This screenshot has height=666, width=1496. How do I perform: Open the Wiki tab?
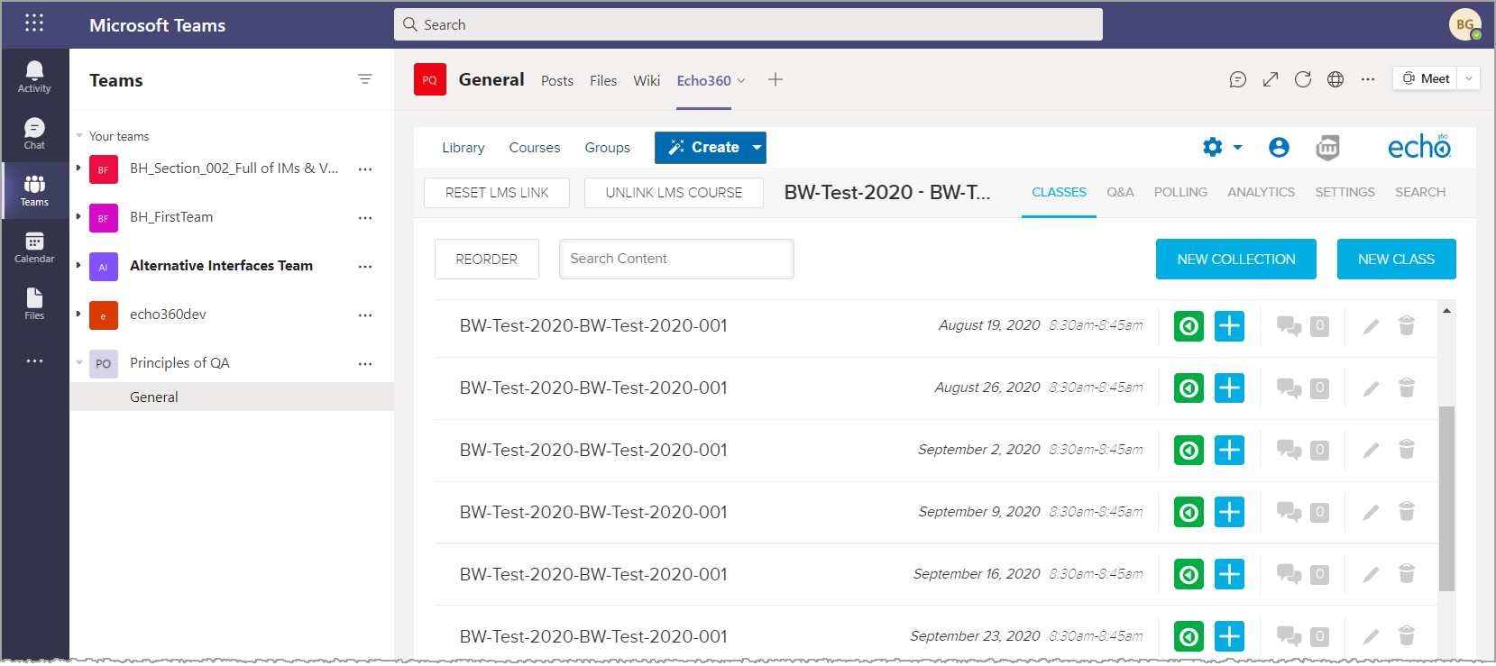point(647,80)
